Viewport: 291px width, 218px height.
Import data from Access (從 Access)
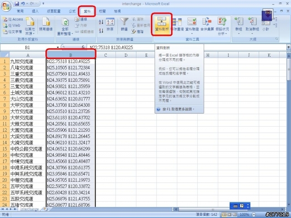point(13,19)
